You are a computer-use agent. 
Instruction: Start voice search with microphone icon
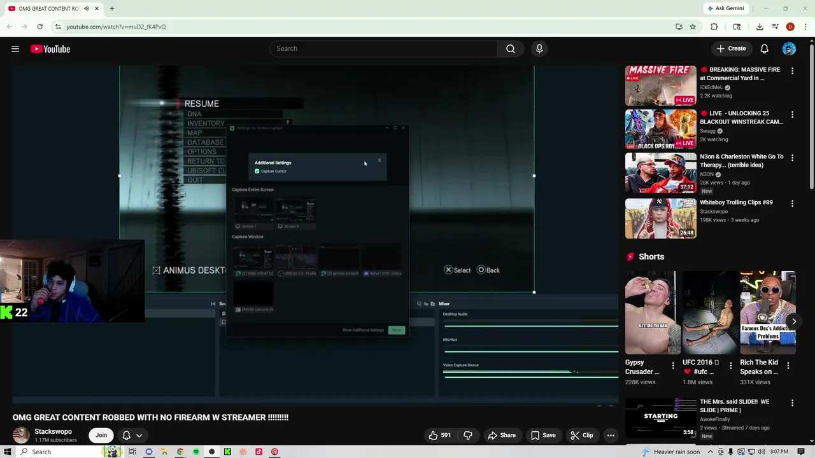(539, 49)
